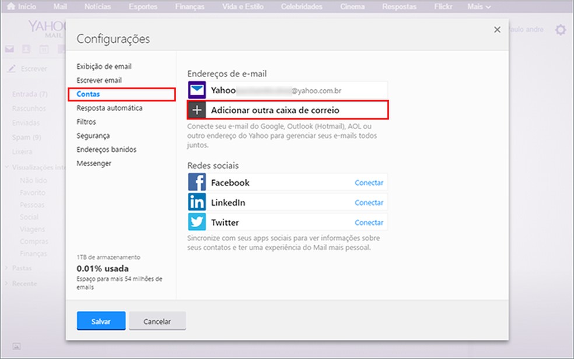Image resolution: width=574 pixels, height=359 pixels.
Task: Open Respostas in the top navigation
Action: (x=400, y=6)
